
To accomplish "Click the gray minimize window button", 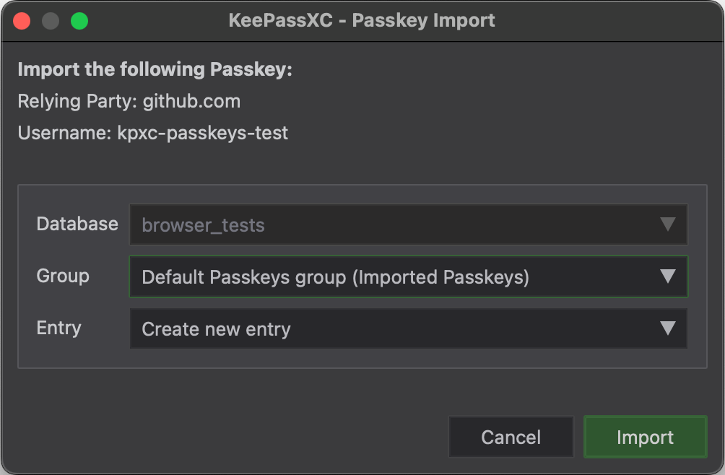I will tap(51, 21).
